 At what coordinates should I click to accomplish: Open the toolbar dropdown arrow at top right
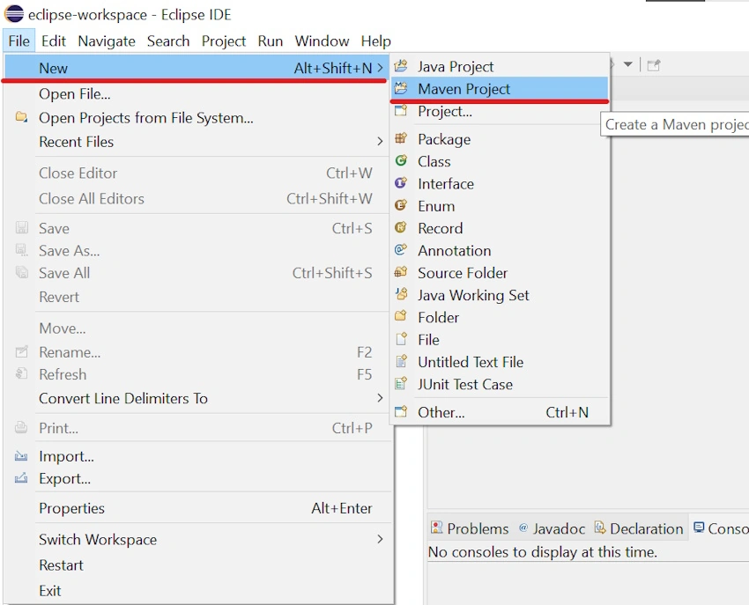pos(628,64)
